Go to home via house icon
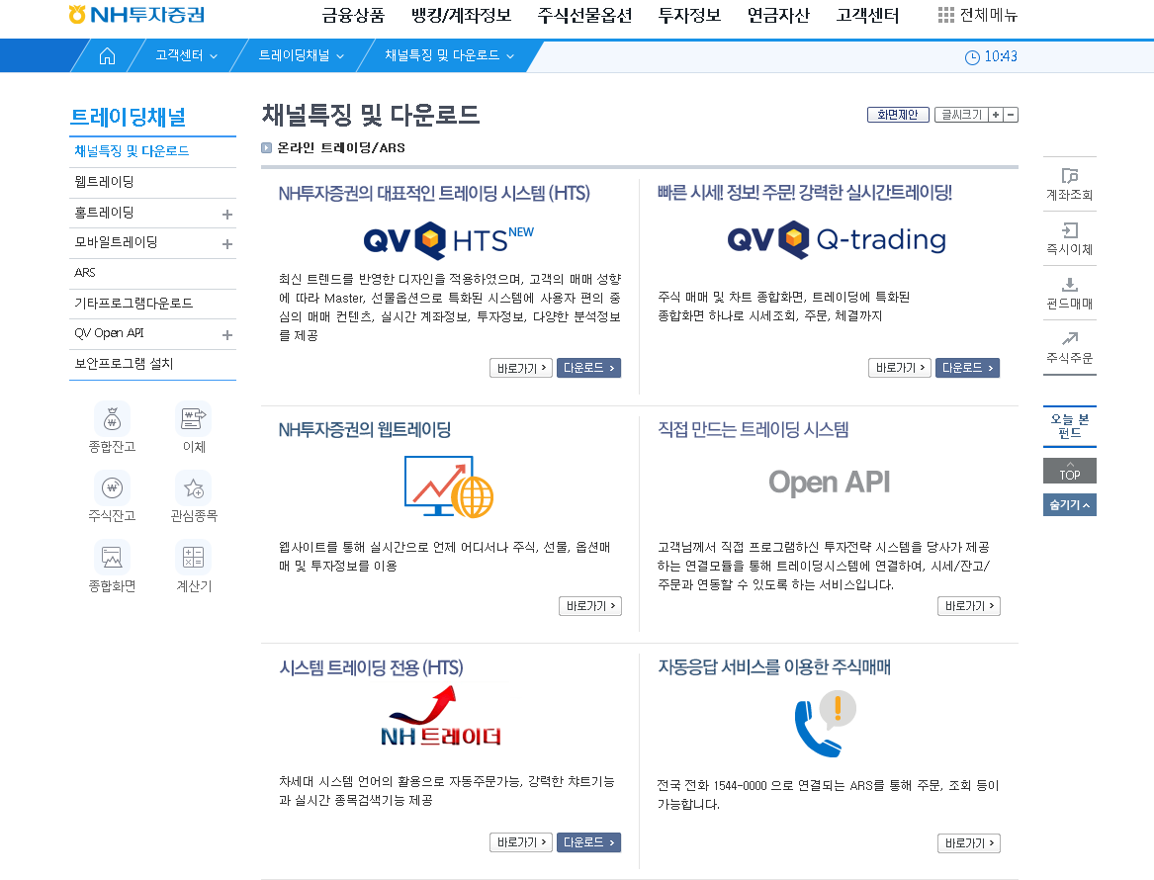 tap(108, 56)
